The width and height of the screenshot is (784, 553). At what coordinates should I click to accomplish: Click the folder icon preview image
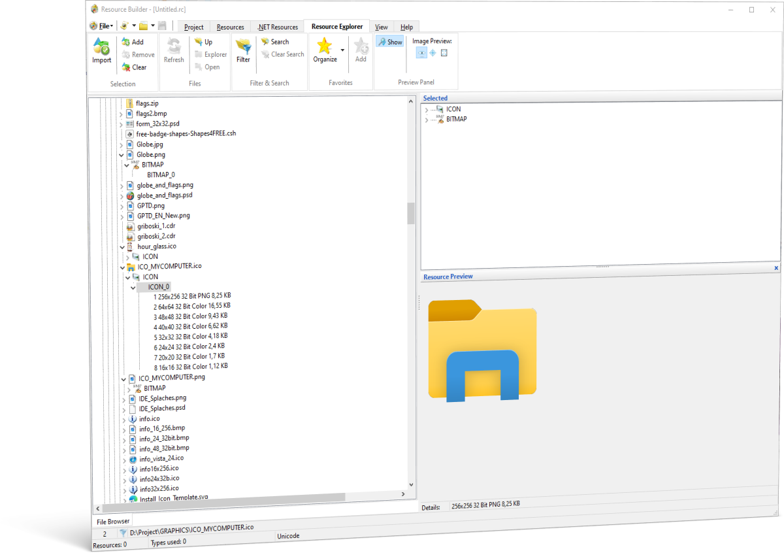(x=483, y=350)
